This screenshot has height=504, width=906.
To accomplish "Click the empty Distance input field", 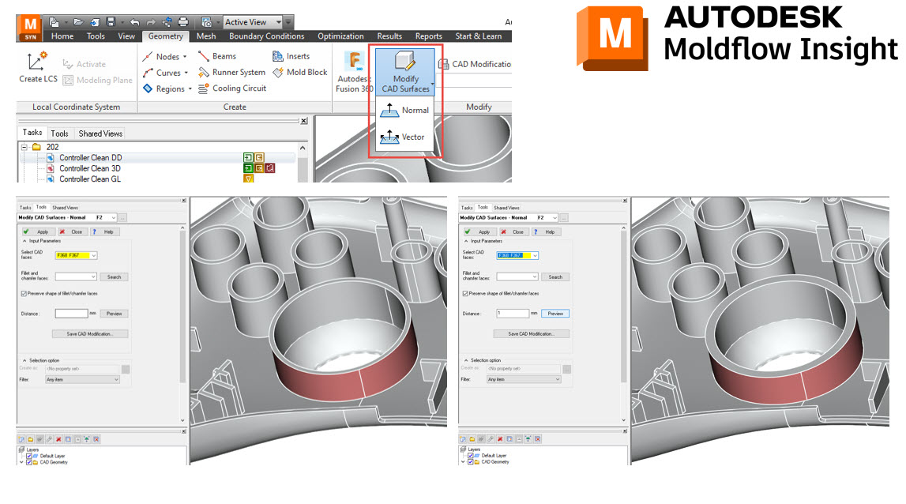I will coord(71,314).
